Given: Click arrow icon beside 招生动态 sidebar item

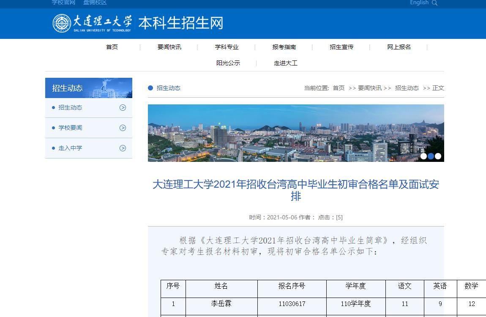Looking at the screenshot, I should point(123,108).
